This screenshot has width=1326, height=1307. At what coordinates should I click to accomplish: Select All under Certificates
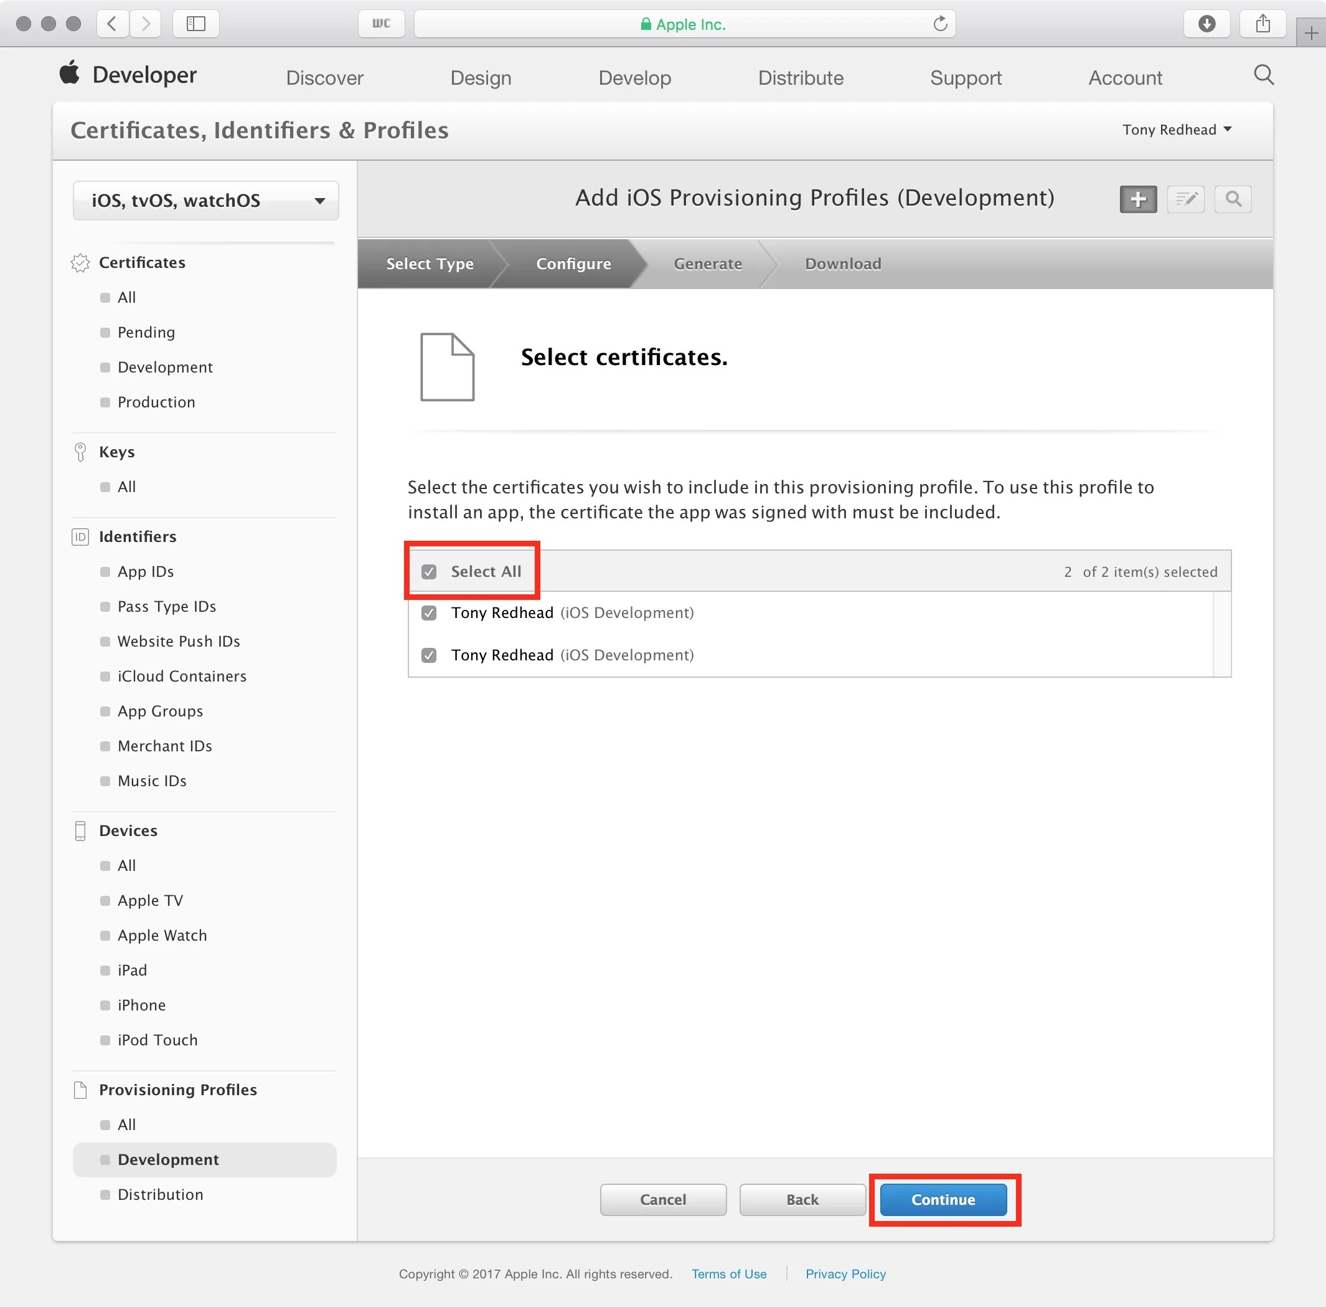[x=126, y=297]
